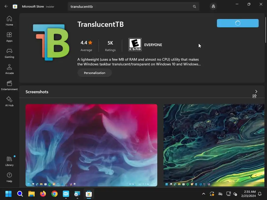Click the ESRB Everyone rating badge
The image size is (267, 200).
[x=135, y=45]
